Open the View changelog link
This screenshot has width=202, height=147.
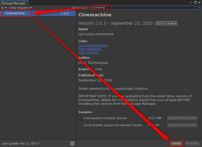point(90,49)
